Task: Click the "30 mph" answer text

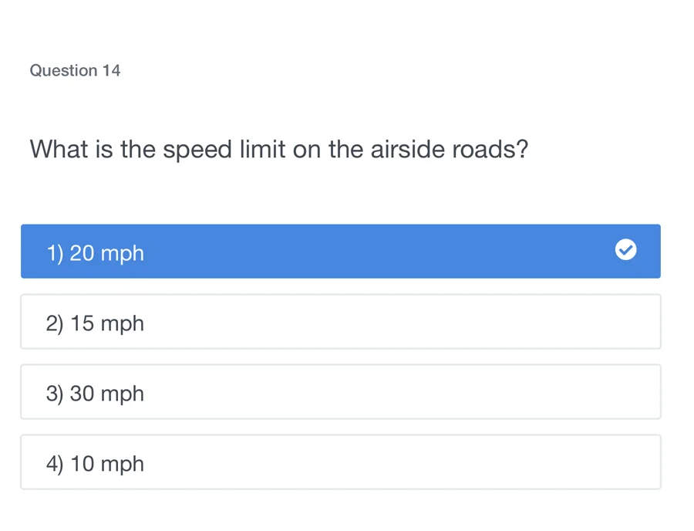Action: 107,394
